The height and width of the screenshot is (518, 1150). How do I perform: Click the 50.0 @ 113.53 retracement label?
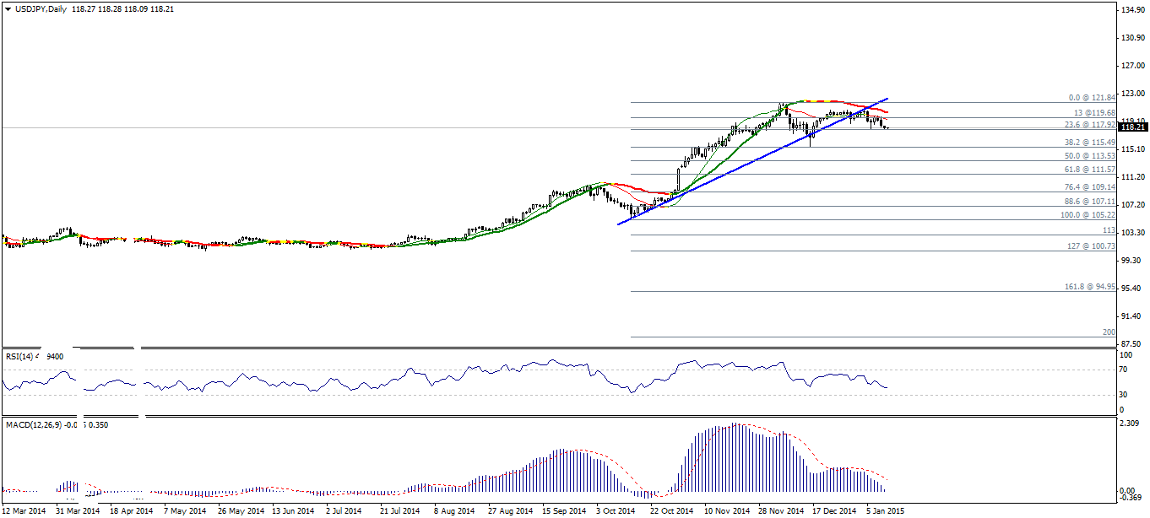1090,156
